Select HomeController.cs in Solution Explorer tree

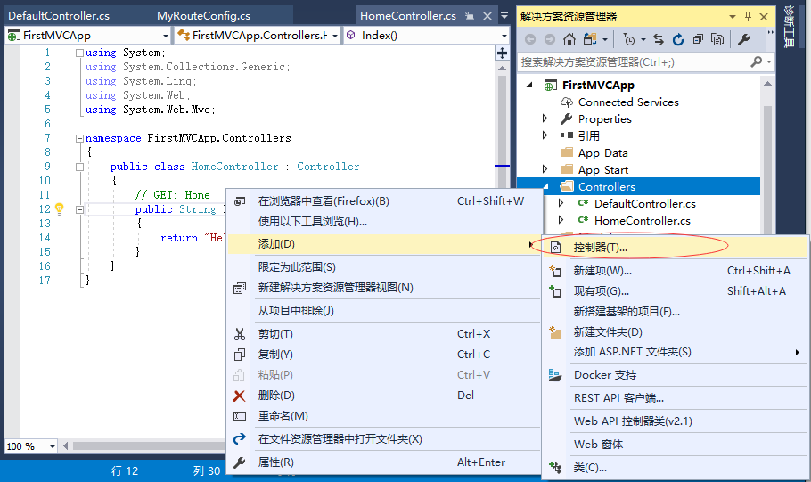point(642,220)
